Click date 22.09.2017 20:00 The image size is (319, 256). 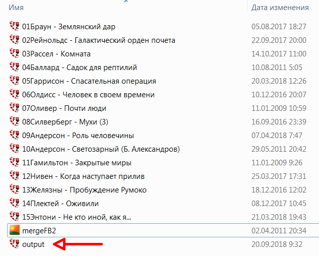[x=279, y=40]
